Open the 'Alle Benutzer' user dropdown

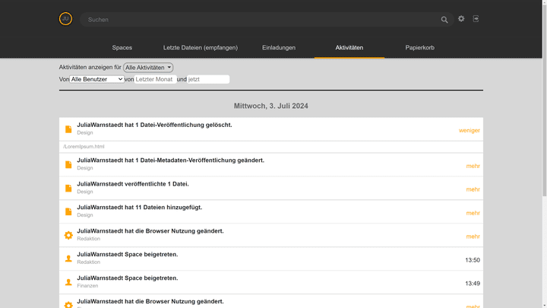pyautogui.click(x=96, y=79)
